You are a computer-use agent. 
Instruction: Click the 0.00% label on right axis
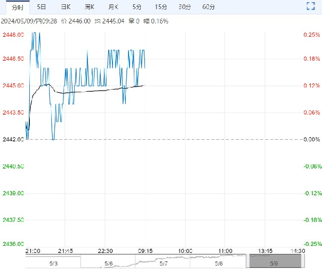311,140
